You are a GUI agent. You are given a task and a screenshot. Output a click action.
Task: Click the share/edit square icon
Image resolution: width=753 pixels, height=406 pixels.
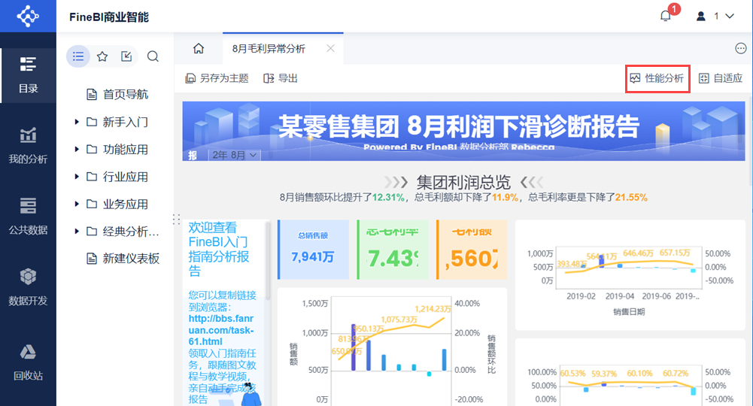point(126,56)
